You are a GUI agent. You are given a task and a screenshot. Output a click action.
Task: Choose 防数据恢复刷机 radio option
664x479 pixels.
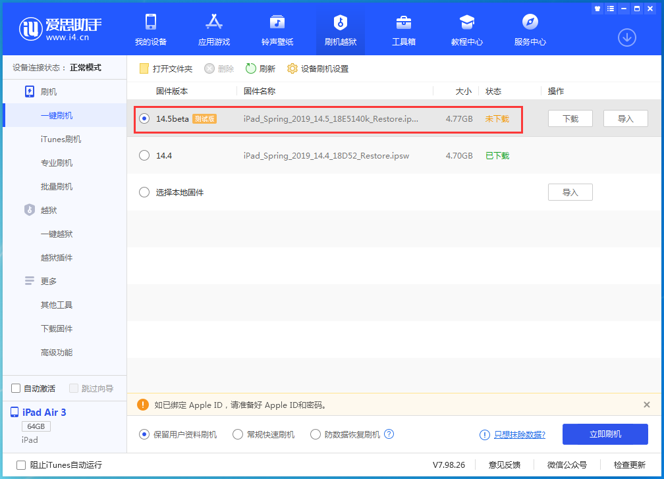tap(316, 434)
